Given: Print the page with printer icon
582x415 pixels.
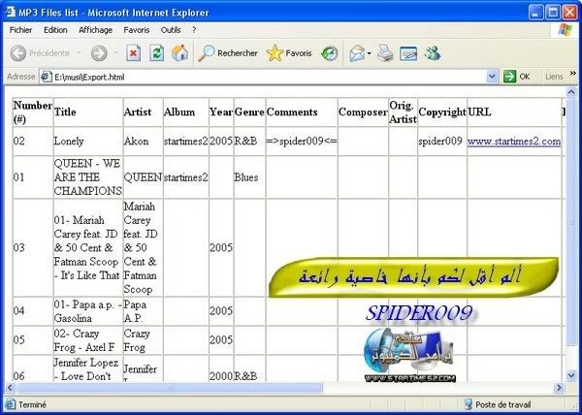Looking at the screenshot, I should [x=385, y=53].
